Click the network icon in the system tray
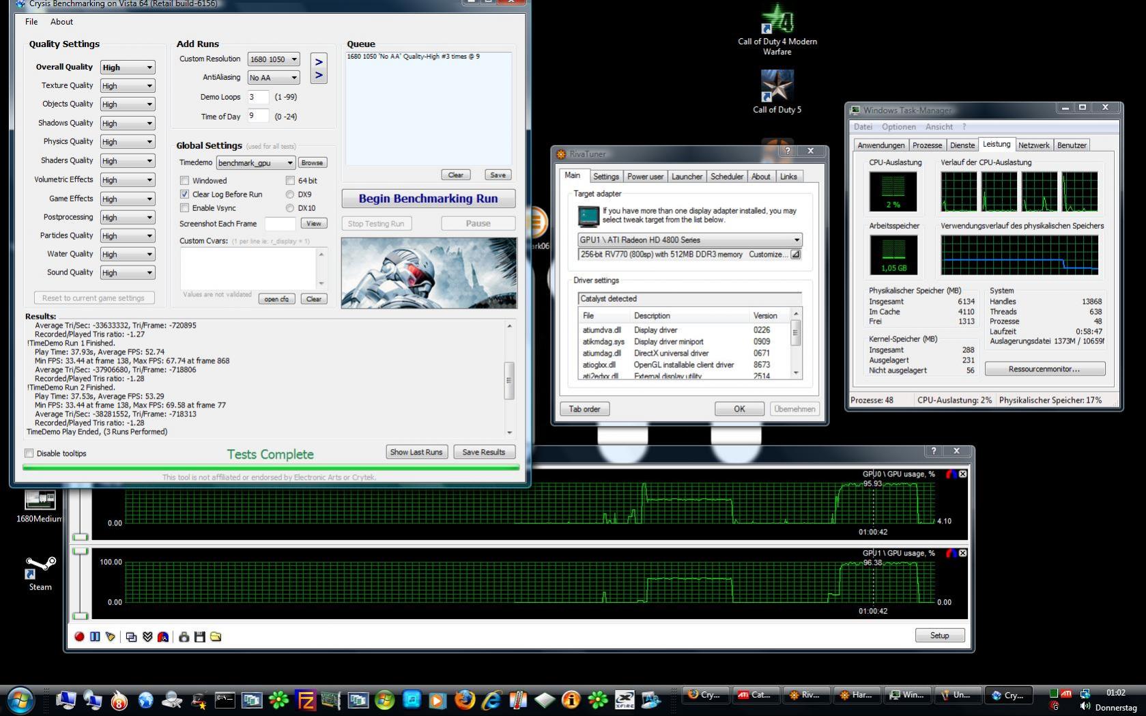The height and width of the screenshot is (716, 1146). click(x=1085, y=693)
